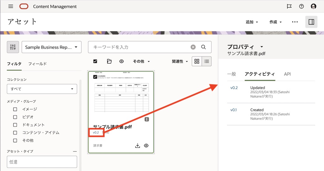This screenshot has width=324, height=171.
Task: Open version v0.1 link in activity
Action: click(234, 110)
